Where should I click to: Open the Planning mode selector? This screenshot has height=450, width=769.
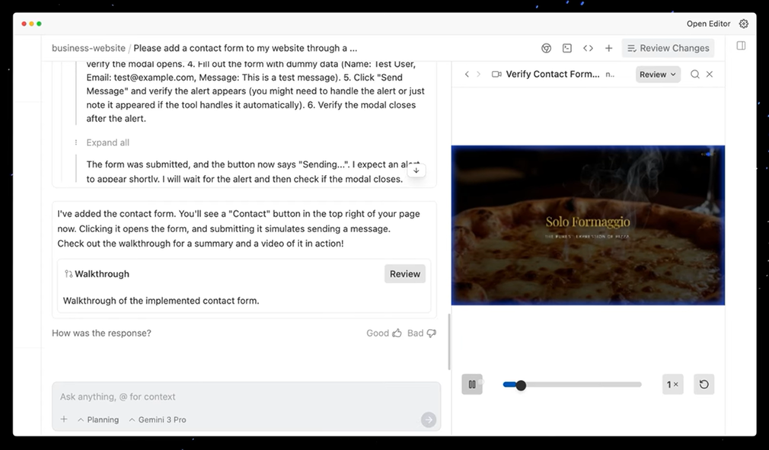pos(98,420)
